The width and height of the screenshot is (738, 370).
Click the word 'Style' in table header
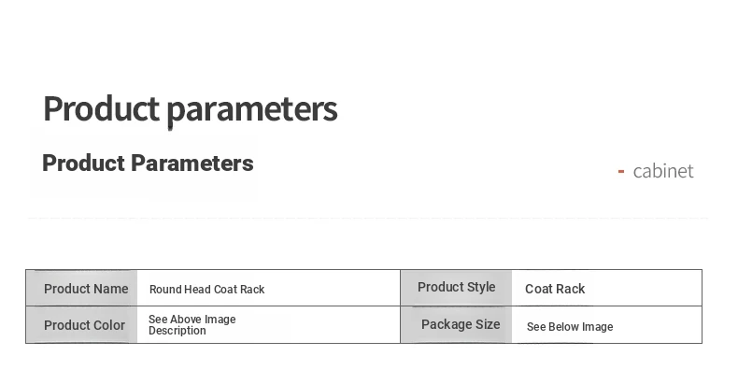481,287
